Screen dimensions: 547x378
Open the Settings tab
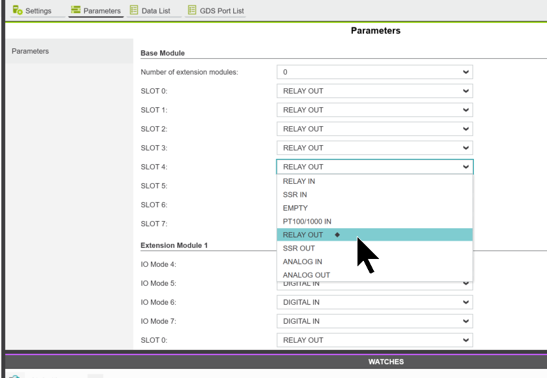coord(38,11)
